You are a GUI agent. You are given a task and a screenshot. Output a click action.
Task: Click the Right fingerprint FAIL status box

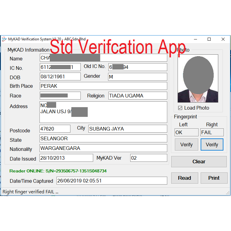[212, 132]
